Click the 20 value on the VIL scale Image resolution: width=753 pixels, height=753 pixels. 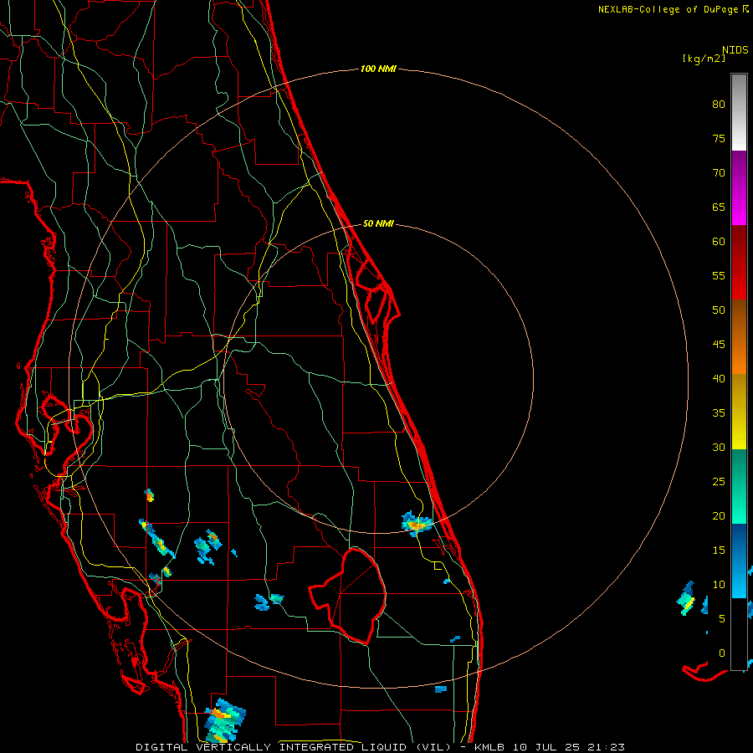click(x=719, y=515)
